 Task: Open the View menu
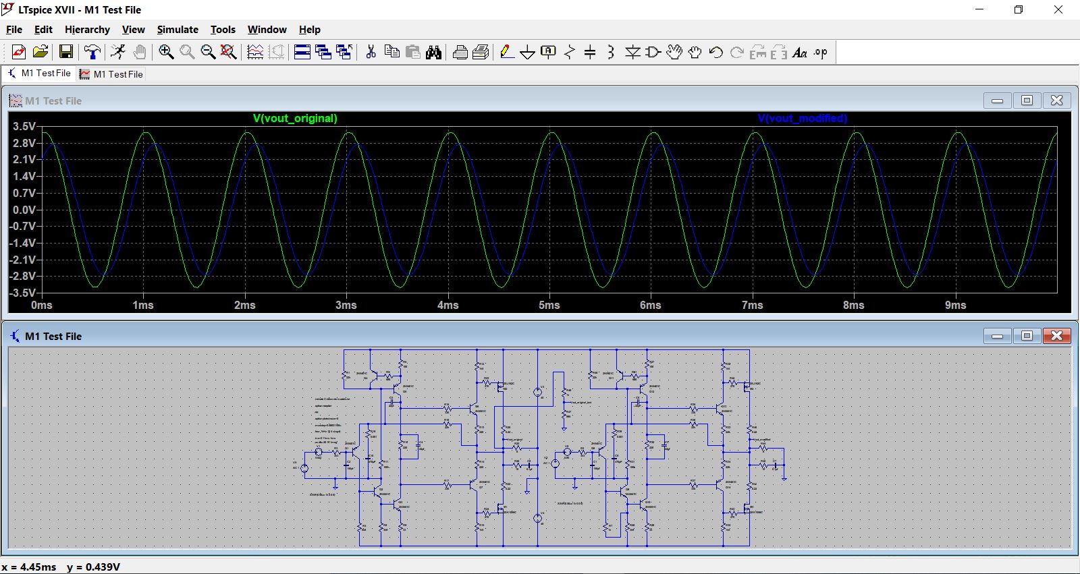(133, 30)
